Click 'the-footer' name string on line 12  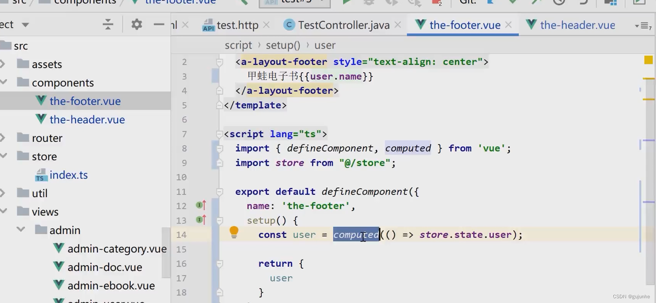pyautogui.click(x=315, y=206)
